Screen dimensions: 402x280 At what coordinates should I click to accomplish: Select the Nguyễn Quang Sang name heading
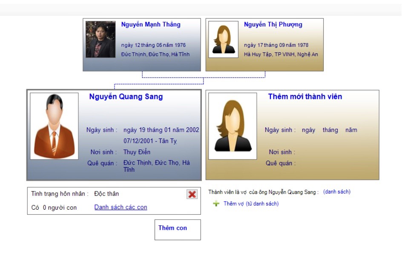click(x=126, y=96)
